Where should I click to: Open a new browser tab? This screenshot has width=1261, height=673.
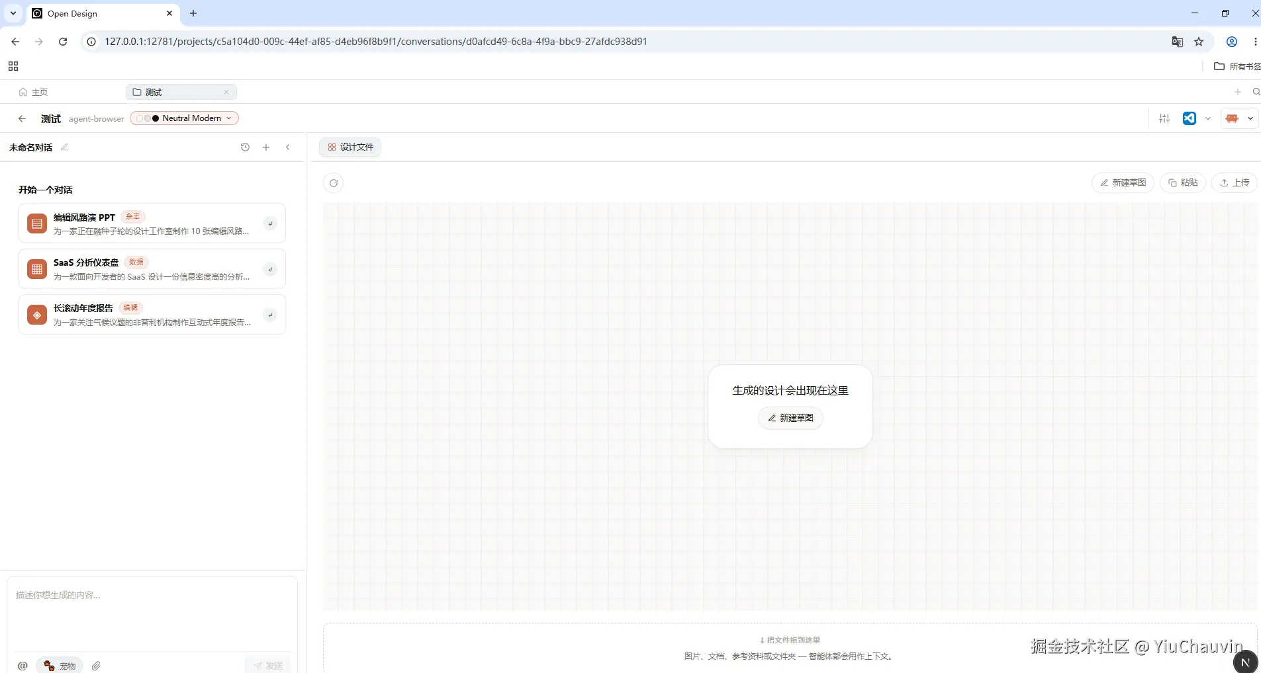click(193, 13)
